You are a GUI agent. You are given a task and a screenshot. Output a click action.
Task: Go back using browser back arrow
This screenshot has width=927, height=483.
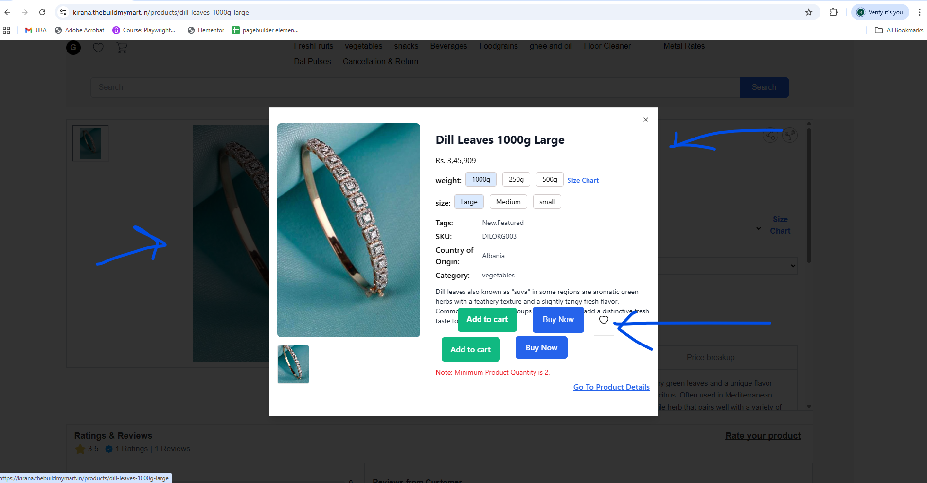[7, 12]
